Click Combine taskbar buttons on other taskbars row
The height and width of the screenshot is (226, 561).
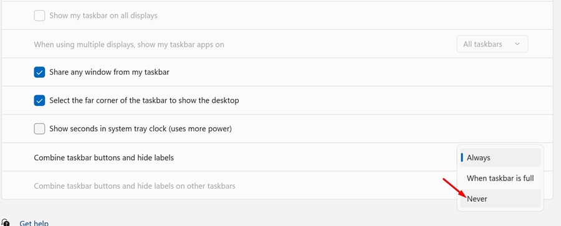click(x=229, y=186)
